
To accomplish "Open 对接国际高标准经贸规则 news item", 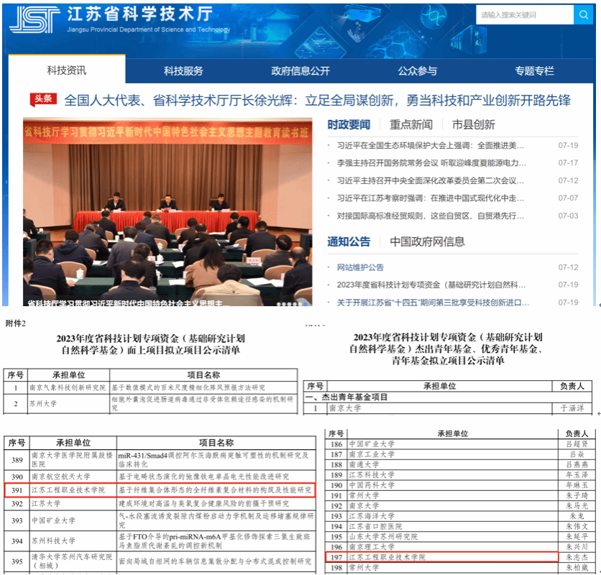I will (426, 216).
